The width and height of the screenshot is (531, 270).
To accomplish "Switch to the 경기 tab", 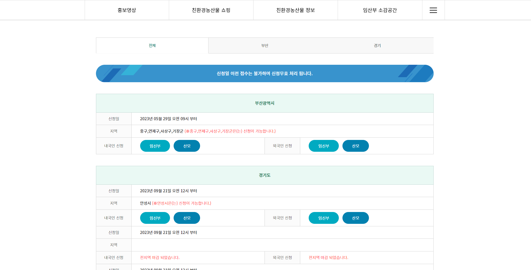I will tap(377, 45).
